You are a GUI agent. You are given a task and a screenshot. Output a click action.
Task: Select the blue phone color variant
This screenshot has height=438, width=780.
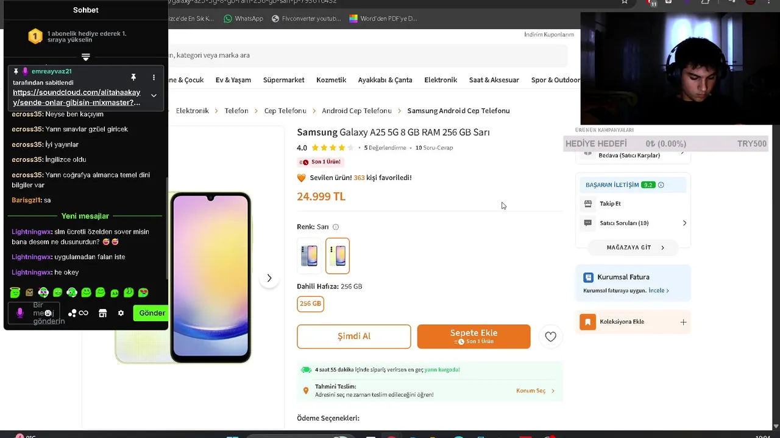click(x=309, y=255)
